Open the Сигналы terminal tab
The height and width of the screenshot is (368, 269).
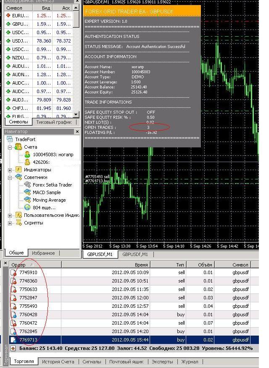click(x=92, y=362)
